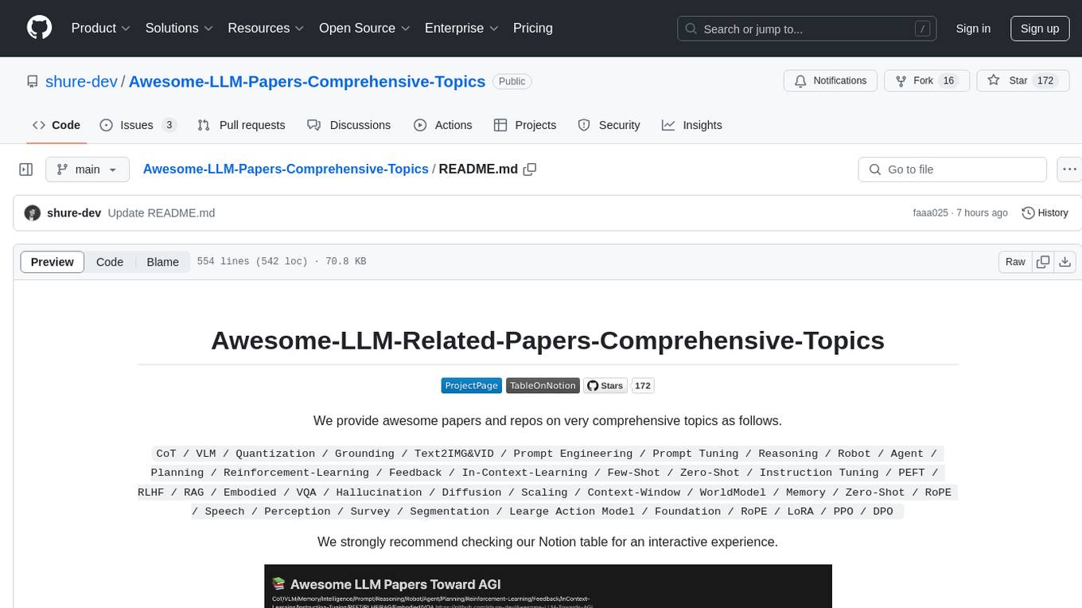
Task: Switch to the Code view of the file
Action: click(x=110, y=262)
